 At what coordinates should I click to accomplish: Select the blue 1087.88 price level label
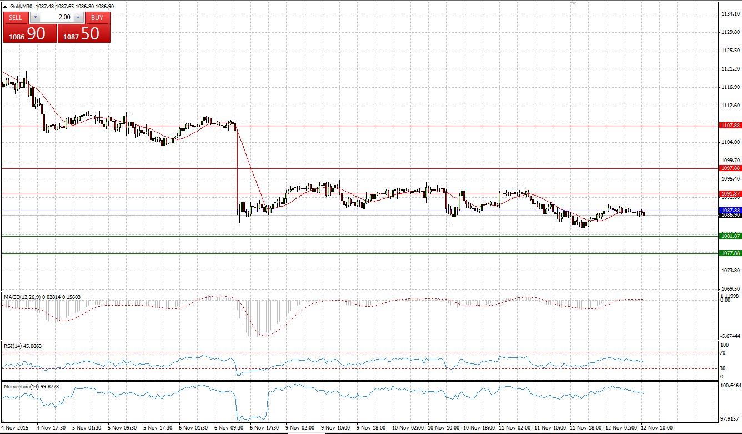(730, 211)
